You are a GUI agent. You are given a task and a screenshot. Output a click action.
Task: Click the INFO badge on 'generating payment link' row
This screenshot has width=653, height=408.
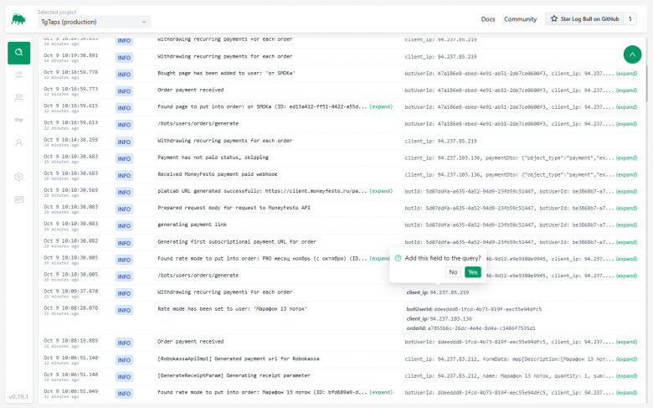coord(124,225)
